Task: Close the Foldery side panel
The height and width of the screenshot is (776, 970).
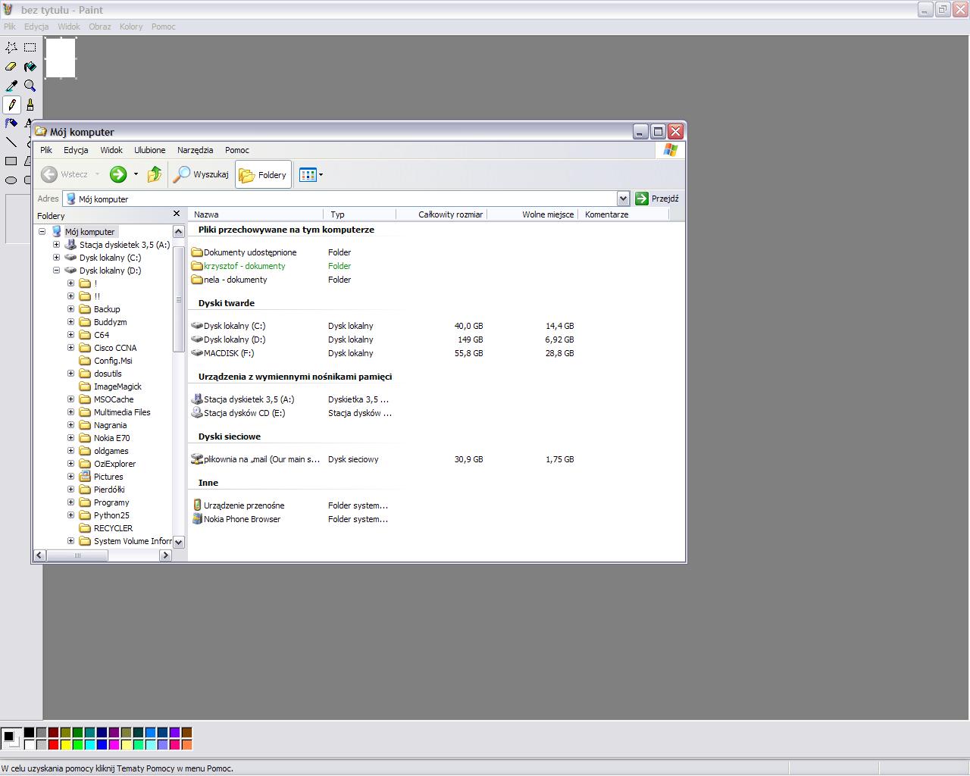Action: click(177, 214)
